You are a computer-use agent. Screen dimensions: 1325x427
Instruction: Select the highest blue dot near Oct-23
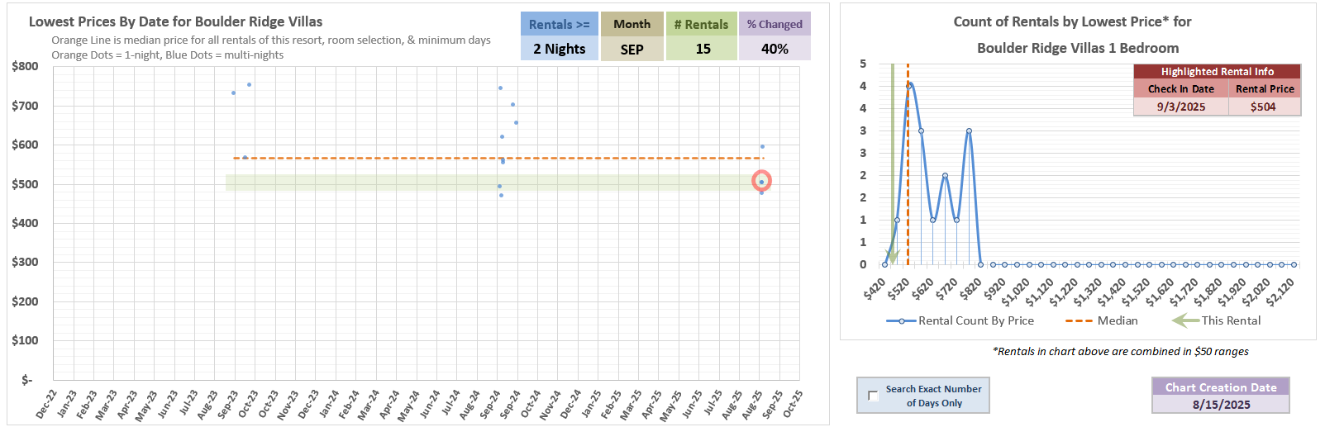click(249, 84)
